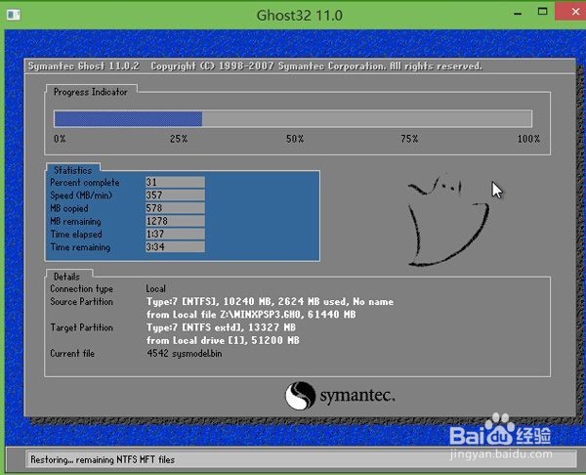Select the Time elapsed value 1:37
Screen dimensions: 586x475
175,234
